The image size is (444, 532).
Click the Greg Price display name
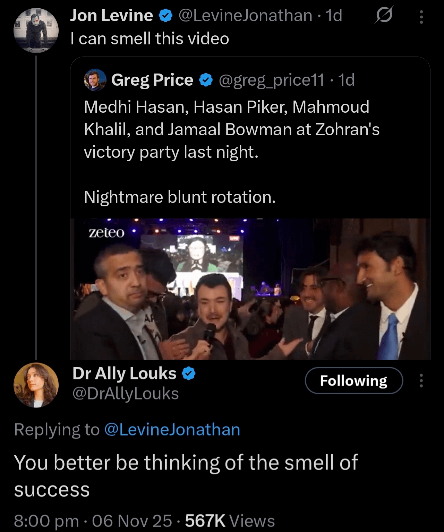[x=152, y=80]
